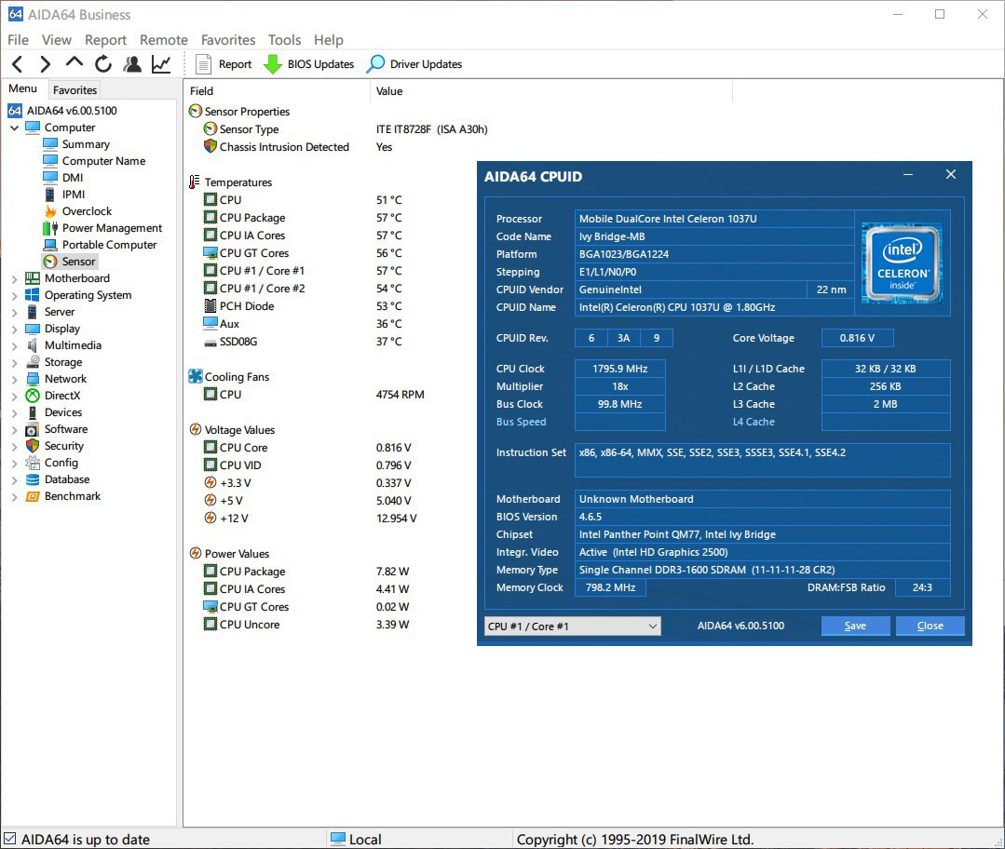The height and width of the screenshot is (849, 1005).
Task: Select the CPU Package temperature row
Action: tap(303, 218)
